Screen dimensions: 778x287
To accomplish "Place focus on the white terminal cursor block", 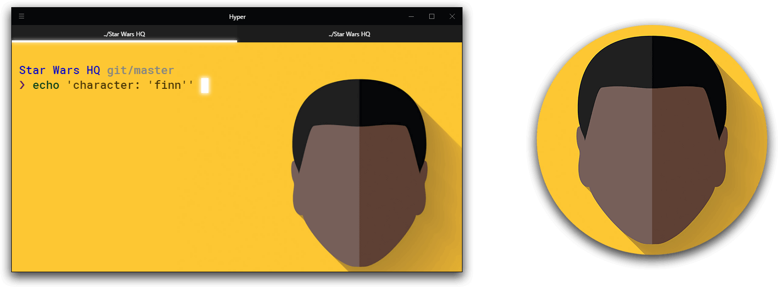I will click(204, 86).
